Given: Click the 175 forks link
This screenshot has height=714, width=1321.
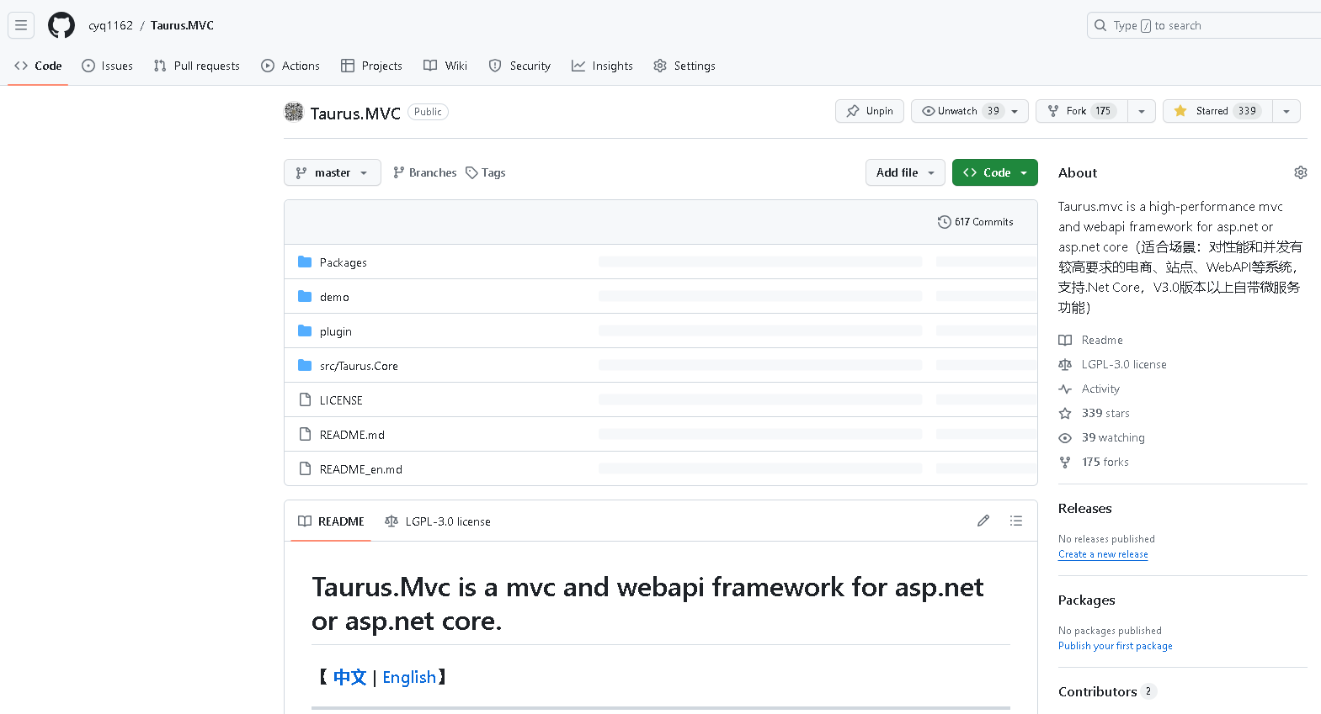Looking at the screenshot, I should point(1105,462).
